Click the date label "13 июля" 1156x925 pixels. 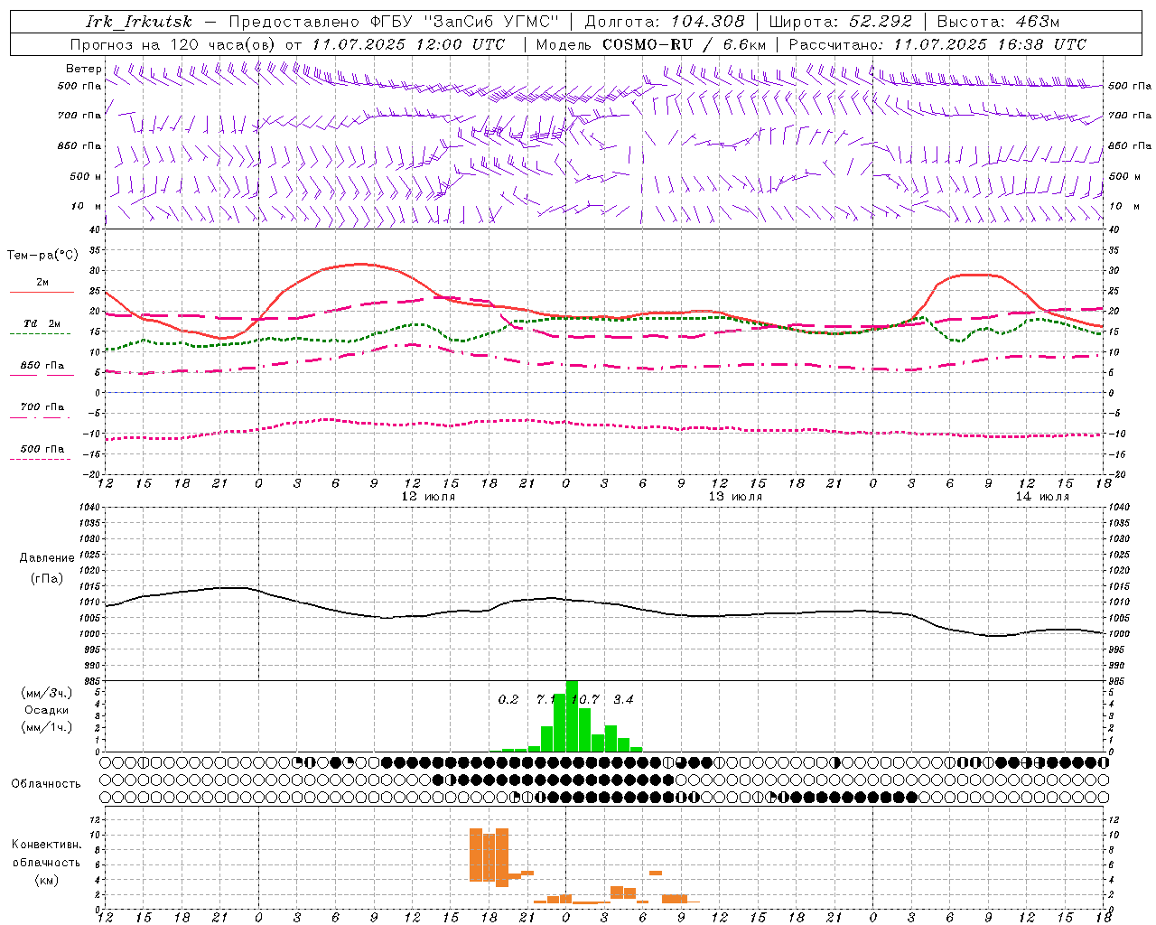click(x=735, y=497)
